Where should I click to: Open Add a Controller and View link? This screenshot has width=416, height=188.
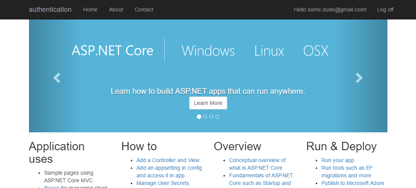(x=168, y=160)
